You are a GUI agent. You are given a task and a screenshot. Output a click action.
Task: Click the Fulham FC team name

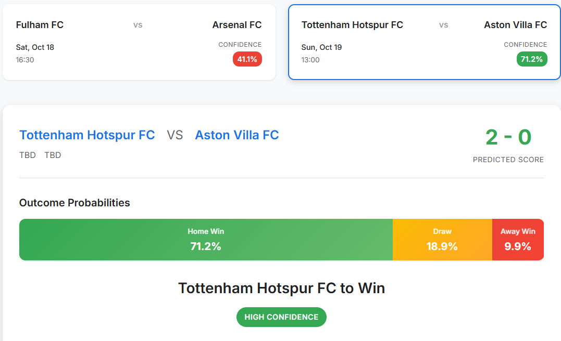pos(39,24)
